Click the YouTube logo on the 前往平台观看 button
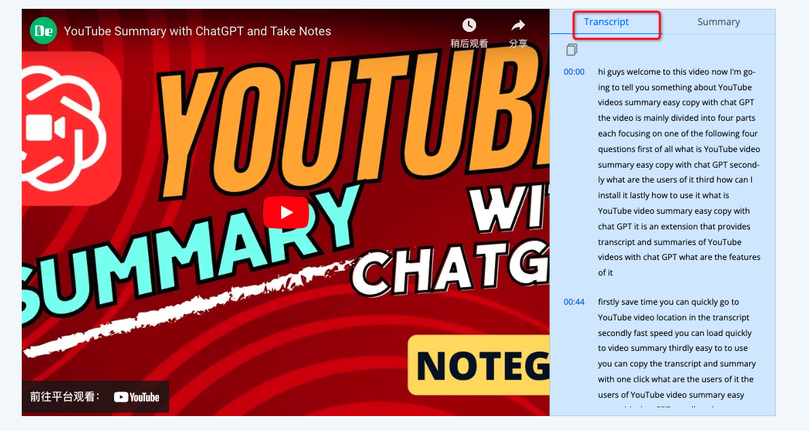This screenshot has height=431, width=809. tap(138, 397)
